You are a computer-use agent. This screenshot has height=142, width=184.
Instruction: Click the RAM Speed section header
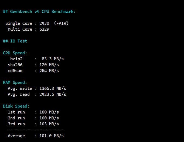pos(15,83)
